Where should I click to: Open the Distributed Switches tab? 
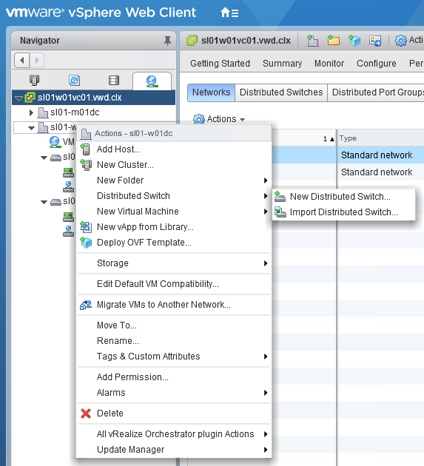click(281, 92)
